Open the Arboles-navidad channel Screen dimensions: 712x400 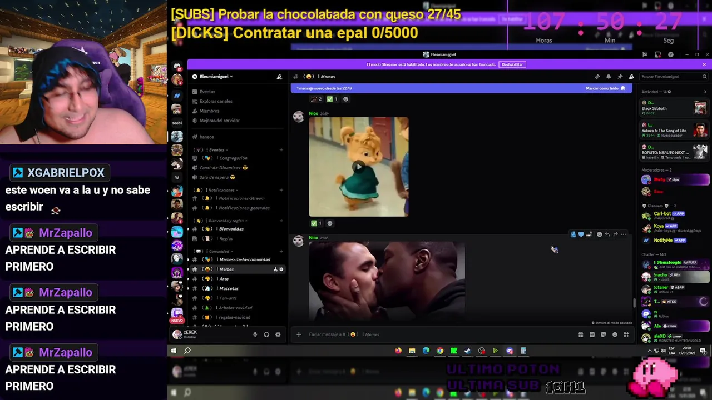[x=234, y=308]
